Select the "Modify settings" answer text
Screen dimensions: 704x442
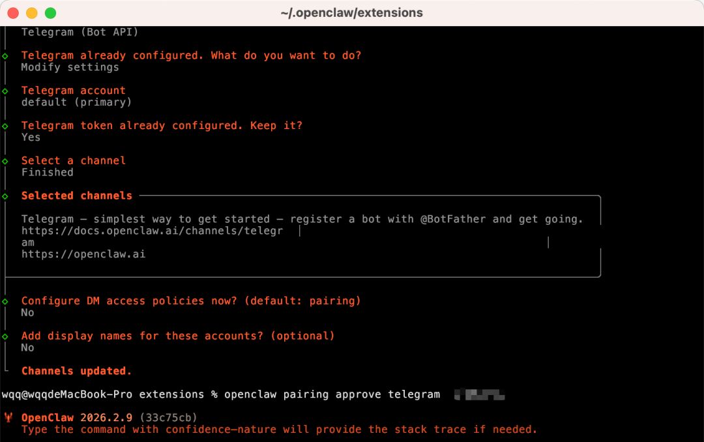(x=70, y=66)
